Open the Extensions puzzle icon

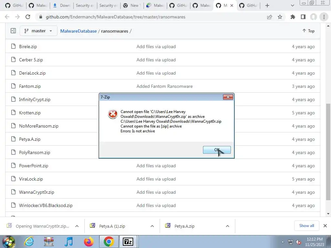[x=293, y=17]
